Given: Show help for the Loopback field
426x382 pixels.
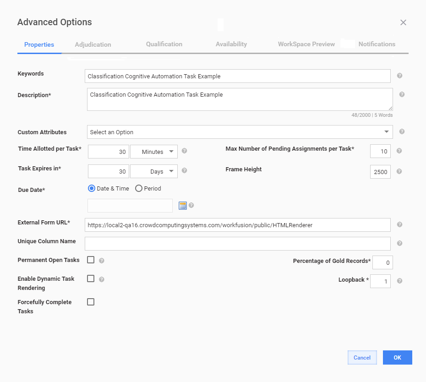Looking at the screenshot, I should (x=399, y=281).
